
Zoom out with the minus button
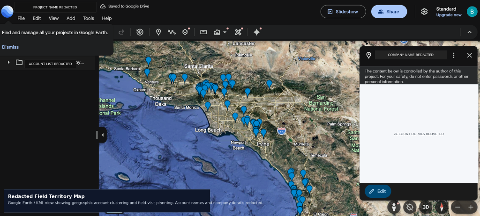click(457, 207)
